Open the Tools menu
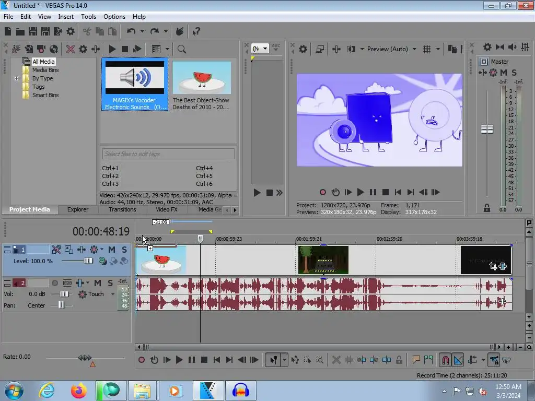Viewport: 535px width, 401px height. (x=88, y=16)
